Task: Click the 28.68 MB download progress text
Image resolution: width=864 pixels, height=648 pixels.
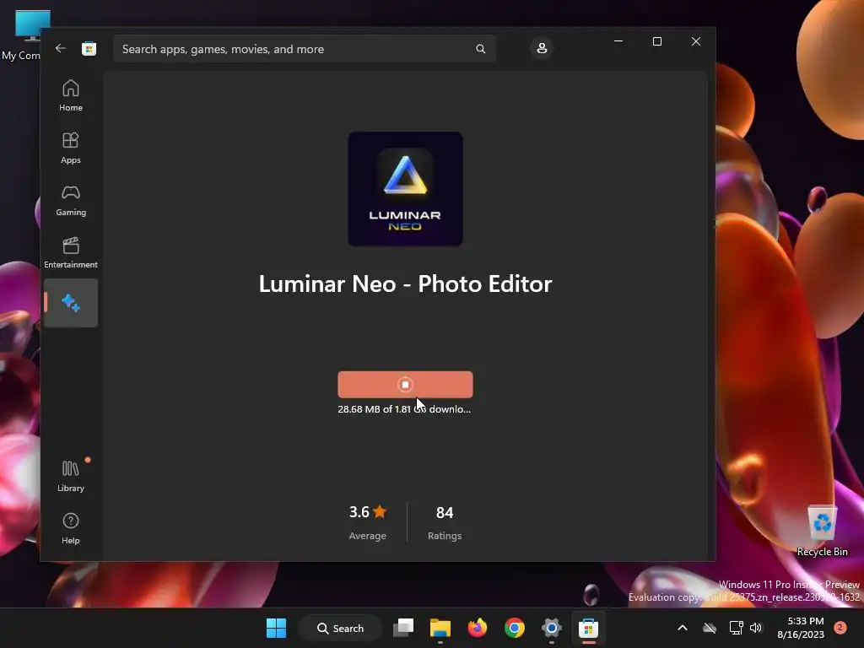Action: pyautogui.click(x=404, y=409)
